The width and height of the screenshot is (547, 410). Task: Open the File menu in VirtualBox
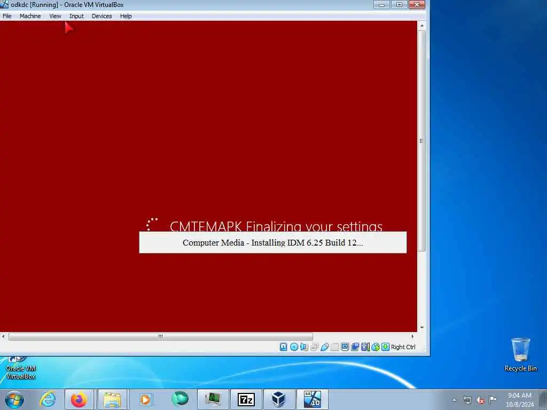(x=7, y=16)
